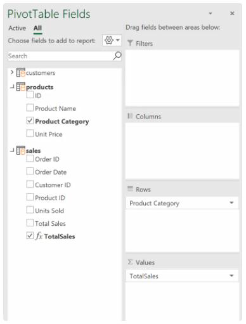Viewport: 246px width, 324px height.
Task: Click the Total Sales field label
Action: [x=50, y=223]
